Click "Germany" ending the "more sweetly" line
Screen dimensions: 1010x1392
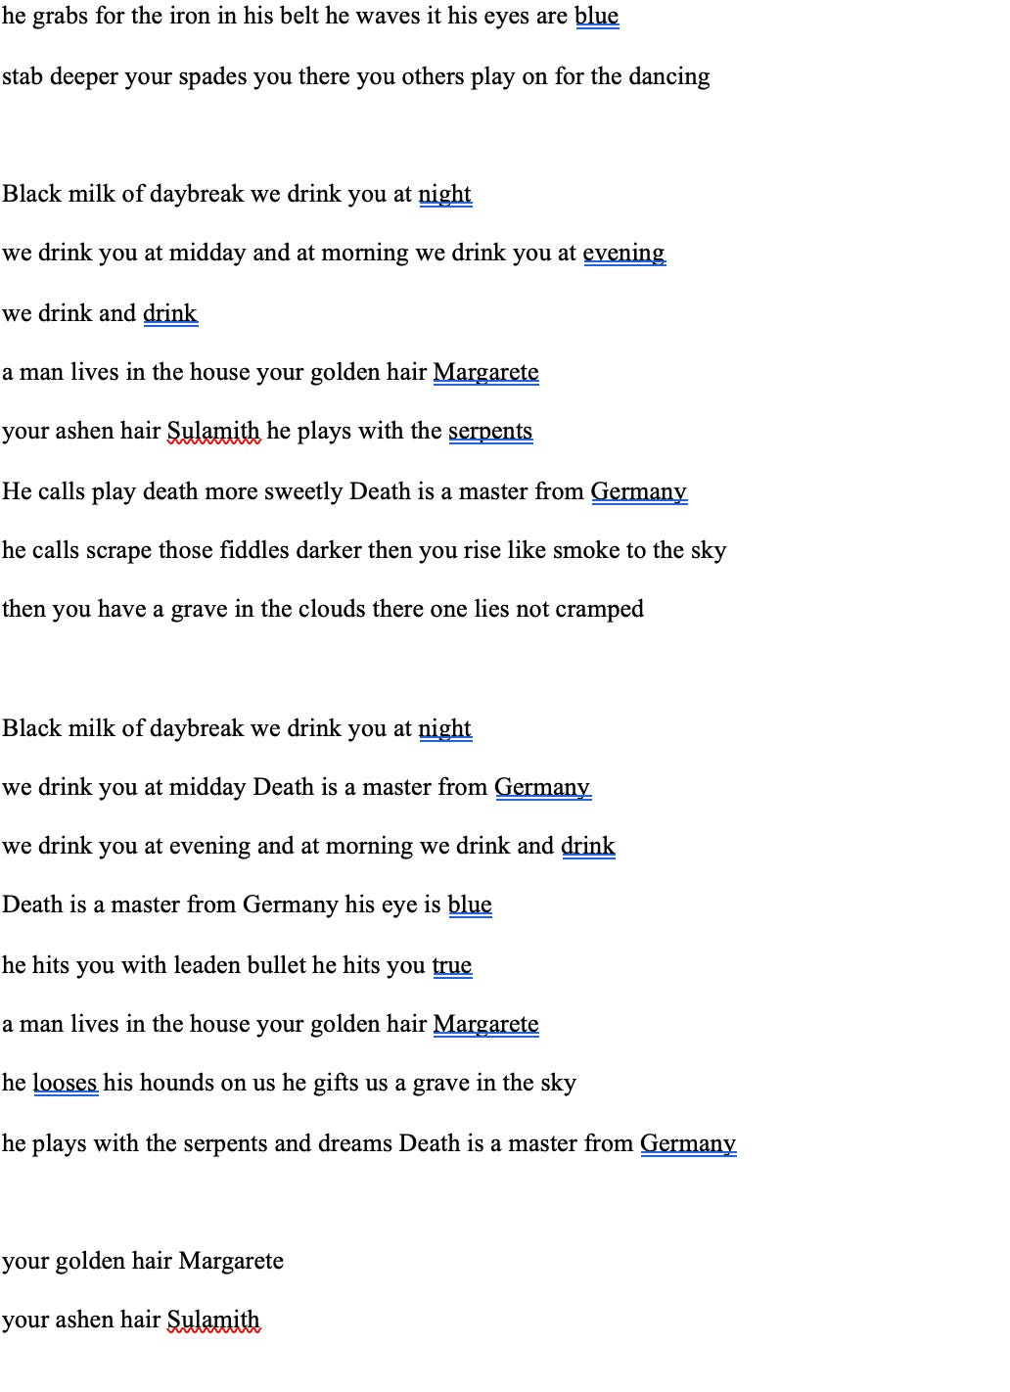coord(639,492)
